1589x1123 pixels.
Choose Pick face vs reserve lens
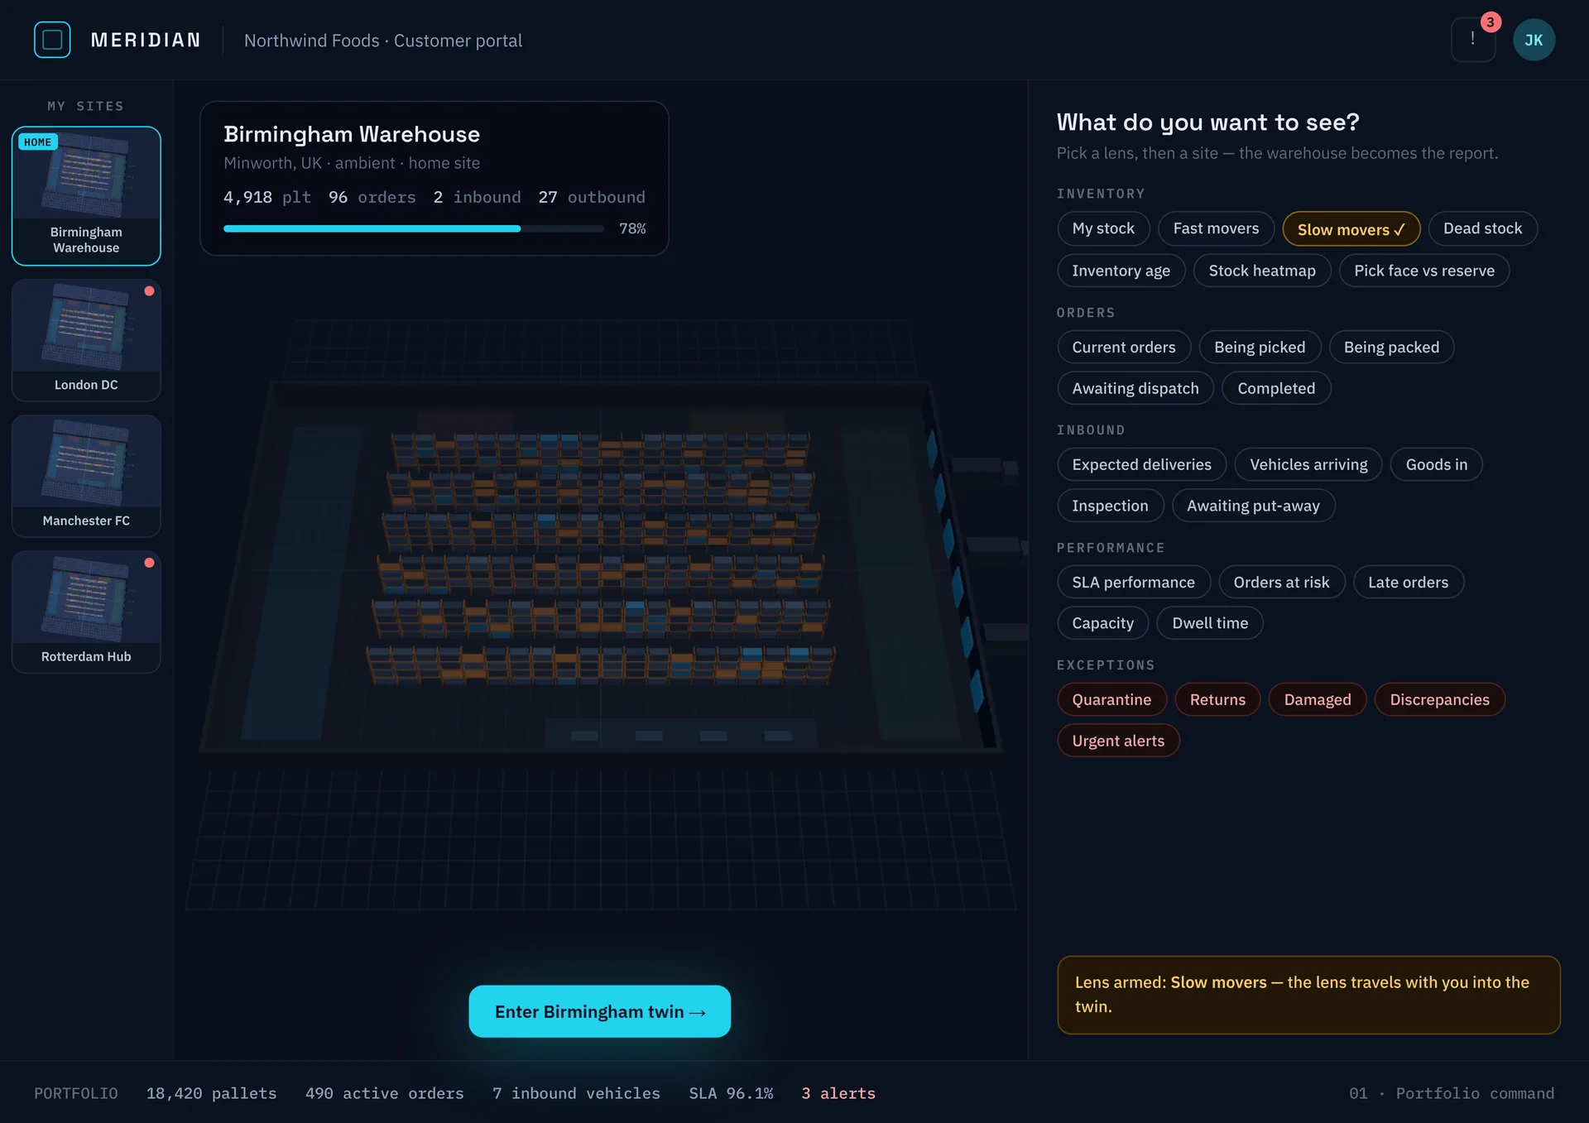pos(1423,271)
